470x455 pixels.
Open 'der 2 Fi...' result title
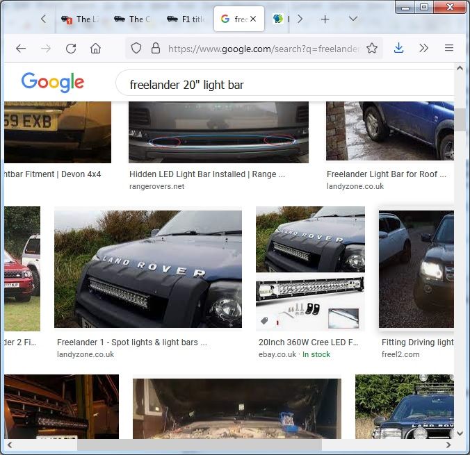(x=20, y=342)
